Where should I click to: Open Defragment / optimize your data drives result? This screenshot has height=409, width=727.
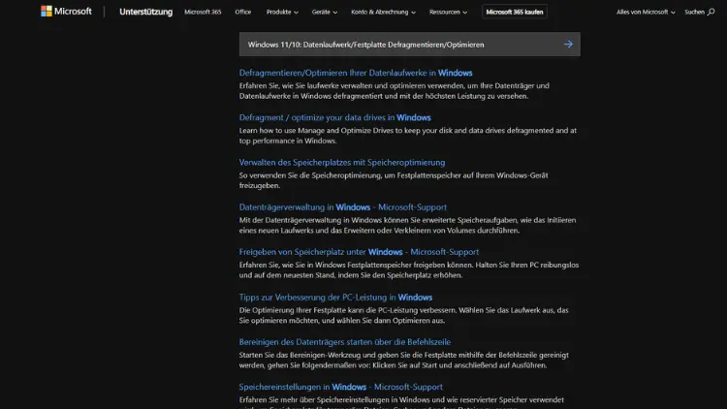tap(334, 118)
